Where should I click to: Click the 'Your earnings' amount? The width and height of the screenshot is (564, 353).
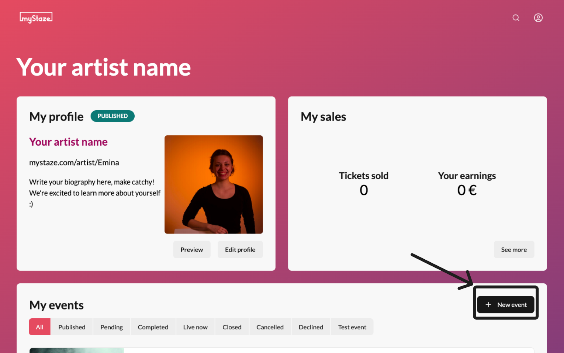click(x=467, y=190)
